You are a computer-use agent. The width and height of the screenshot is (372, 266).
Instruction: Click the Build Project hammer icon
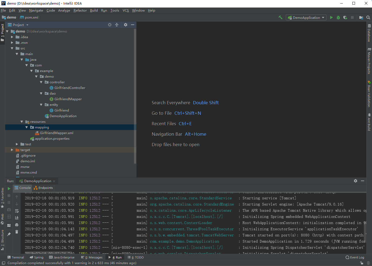[x=280, y=17]
